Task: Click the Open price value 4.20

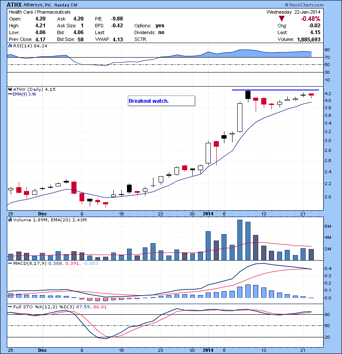Action: pos(40,19)
